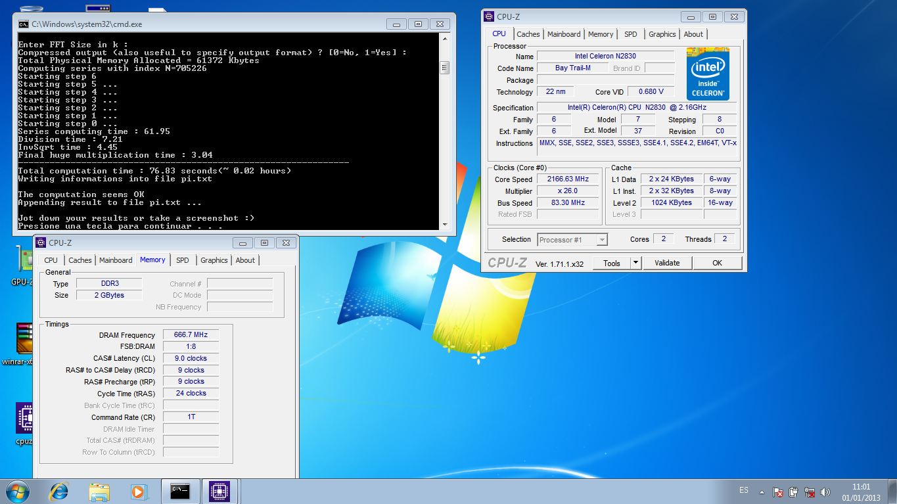
Task: Click the memory Type value DDR3
Action: coord(108,284)
